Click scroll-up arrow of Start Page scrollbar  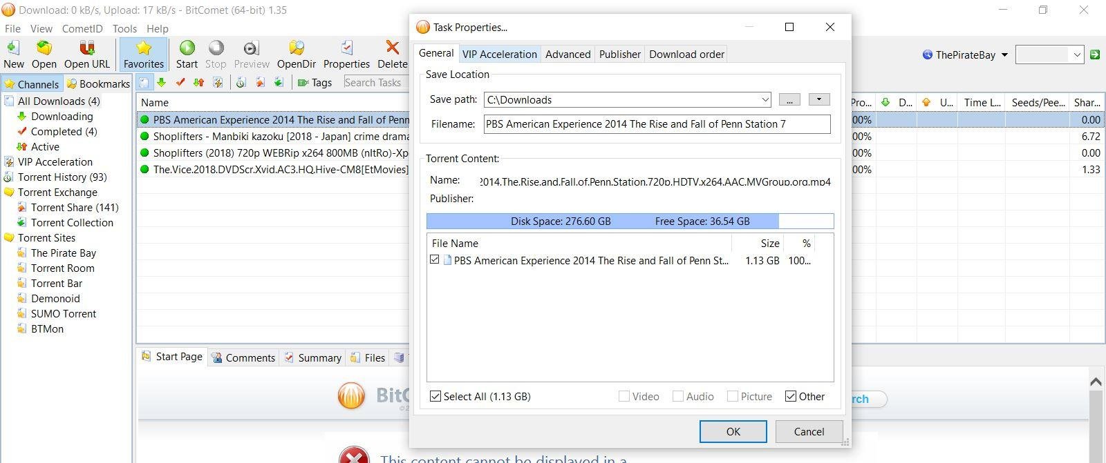[x=1095, y=381]
